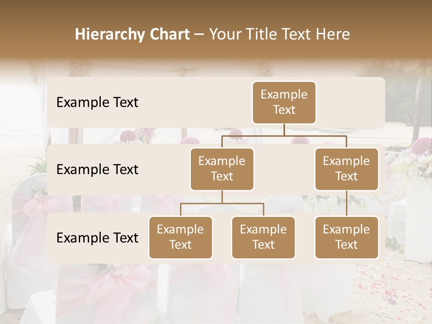Click the top-level Example Text node
This screenshot has height=324, width=432.
(283, 103)
